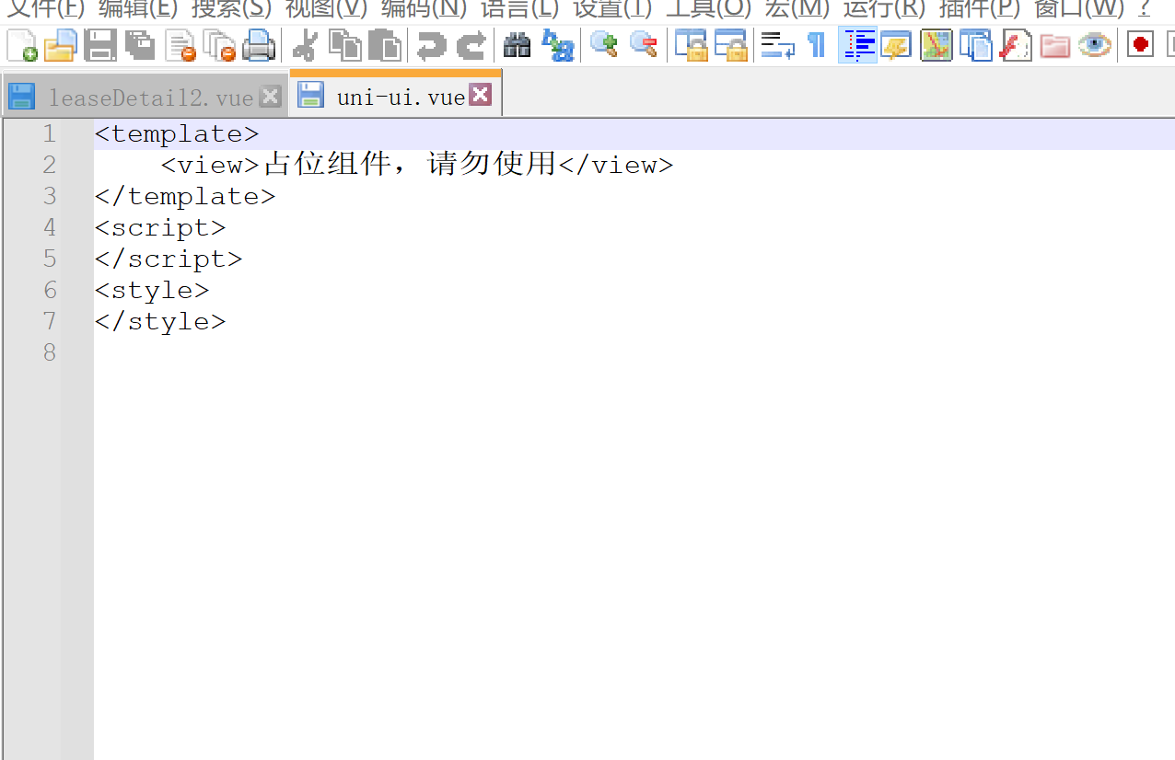
Task: Open the 工具(O) menu
Action: click(x=708, y=8)
